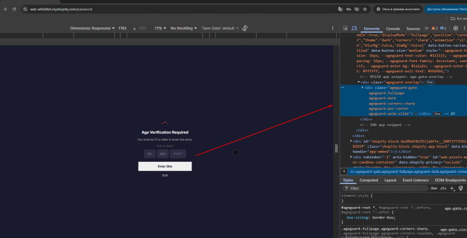Click the MM month input field
467x238 pixels.
162,154
